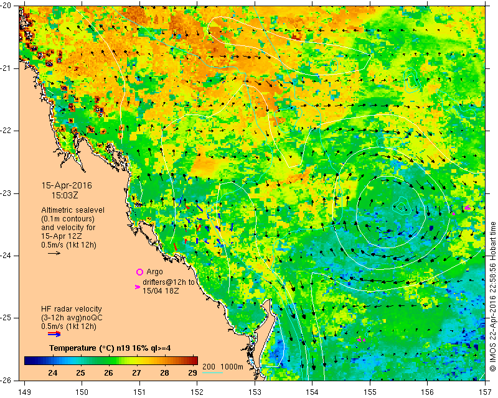Click the magenta drifter arrow in the legend
The image size is (498, 398).
pyautogui.click(x=138, y=287)
